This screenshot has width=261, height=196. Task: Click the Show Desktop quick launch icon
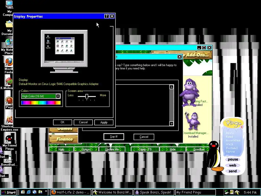23,192
